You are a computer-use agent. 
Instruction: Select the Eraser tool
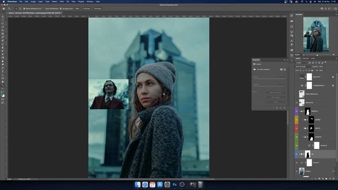[3, 54]
